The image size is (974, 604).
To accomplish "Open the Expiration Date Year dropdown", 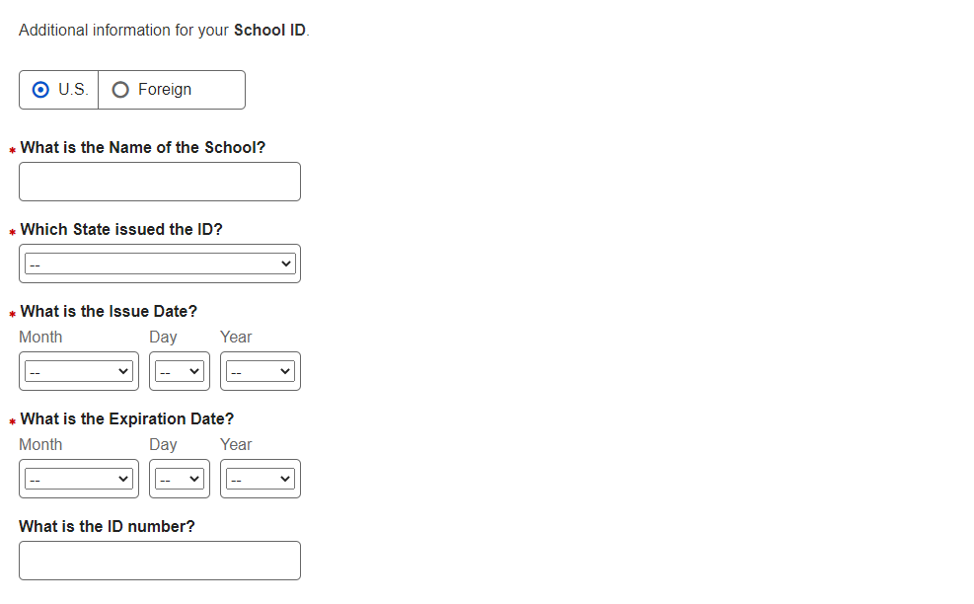I will coord(260,479).
